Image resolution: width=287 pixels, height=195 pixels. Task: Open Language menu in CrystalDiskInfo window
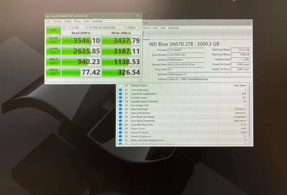pyautogui.click(x=174, y=28)
